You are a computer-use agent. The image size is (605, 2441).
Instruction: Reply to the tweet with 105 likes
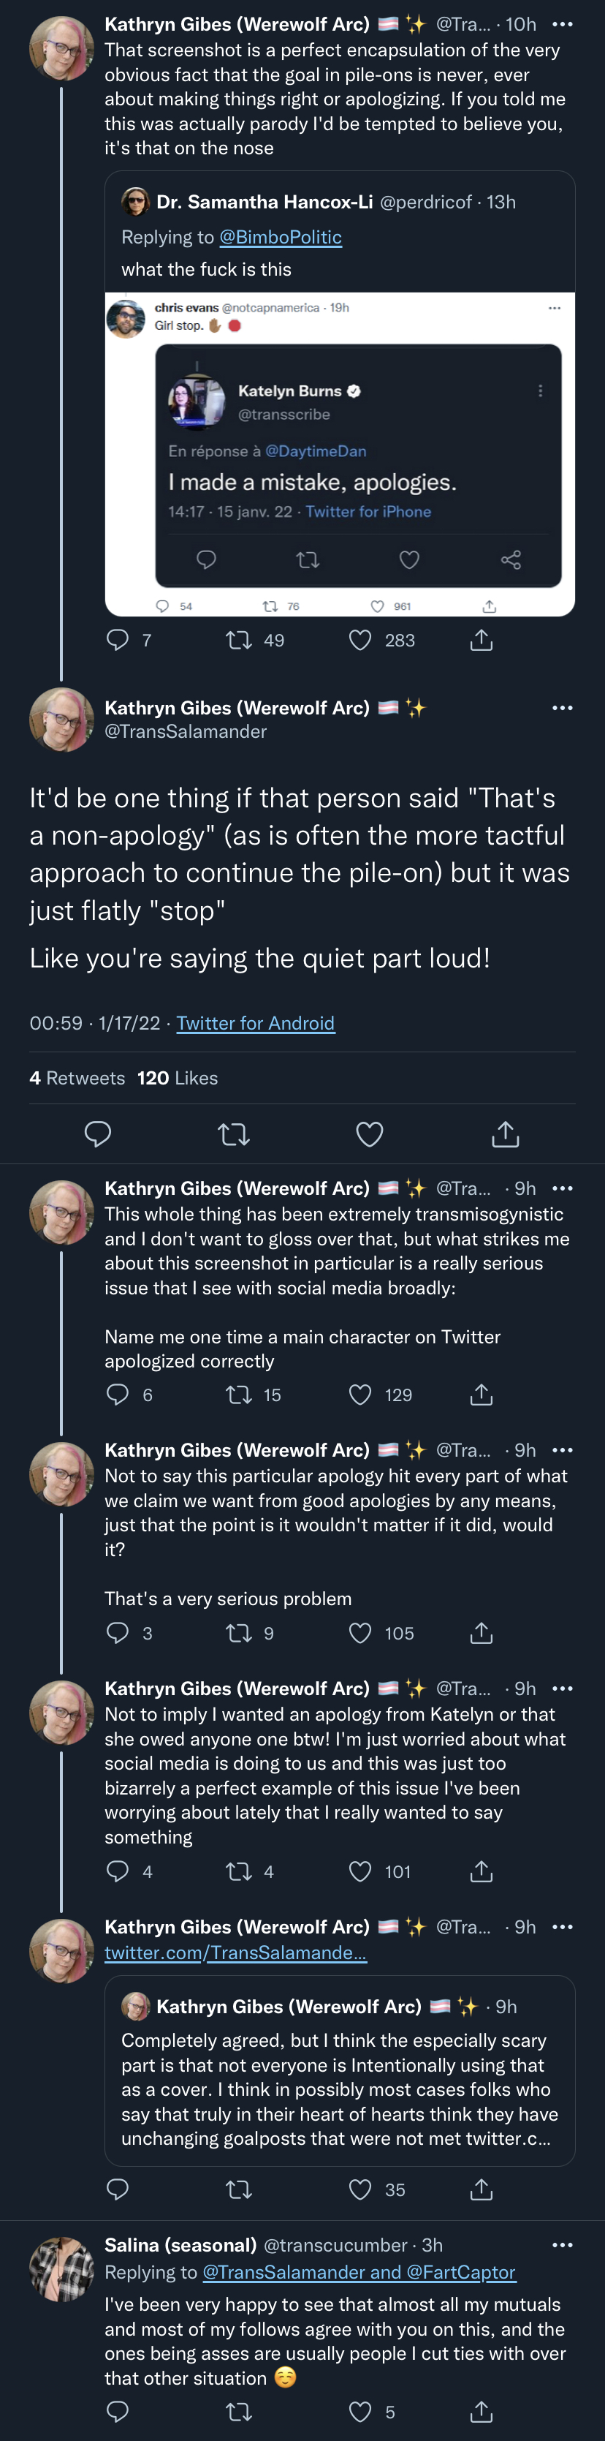118,1633
